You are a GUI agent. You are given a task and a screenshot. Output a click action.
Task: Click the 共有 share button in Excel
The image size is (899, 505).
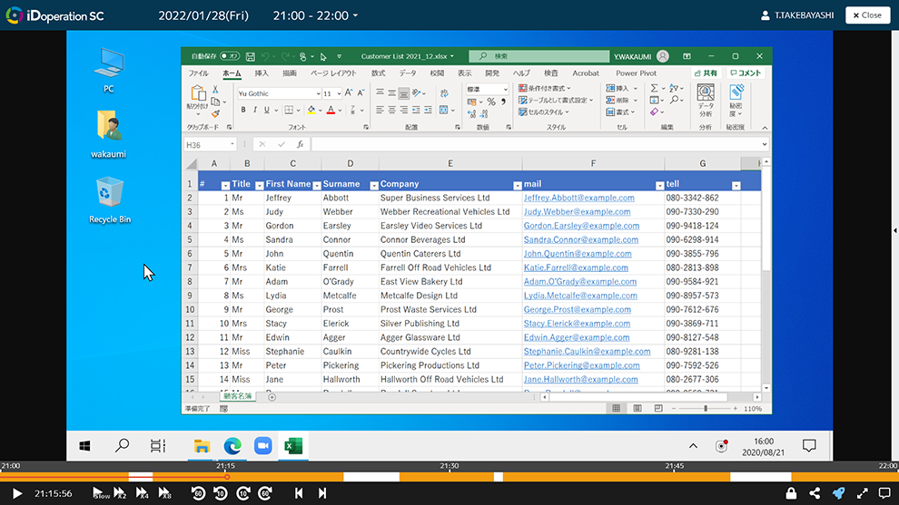(x=706, y=73)
